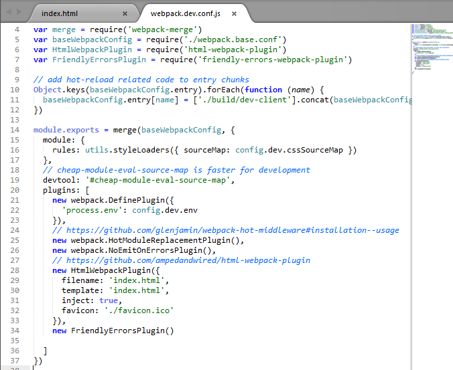Click line number 14 in gutter
Image resolution: width=453 pixels, height=370 pixels.
tap(15, 130)
